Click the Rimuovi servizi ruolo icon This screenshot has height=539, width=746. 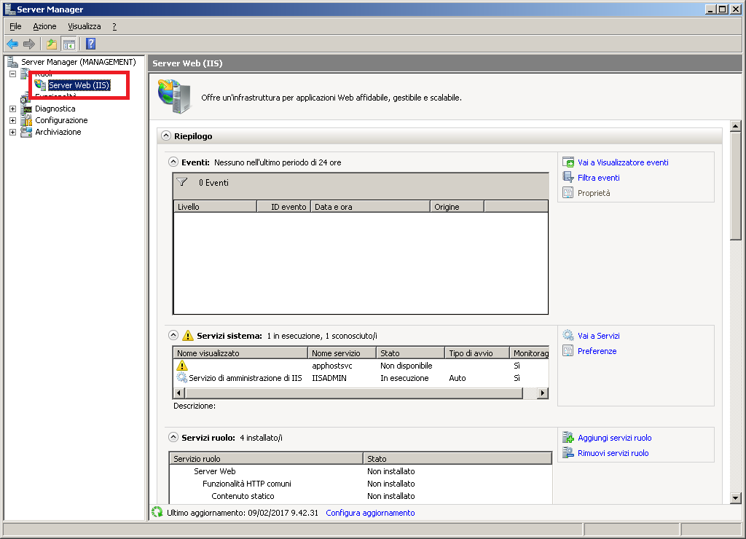(x=568, y=453)
